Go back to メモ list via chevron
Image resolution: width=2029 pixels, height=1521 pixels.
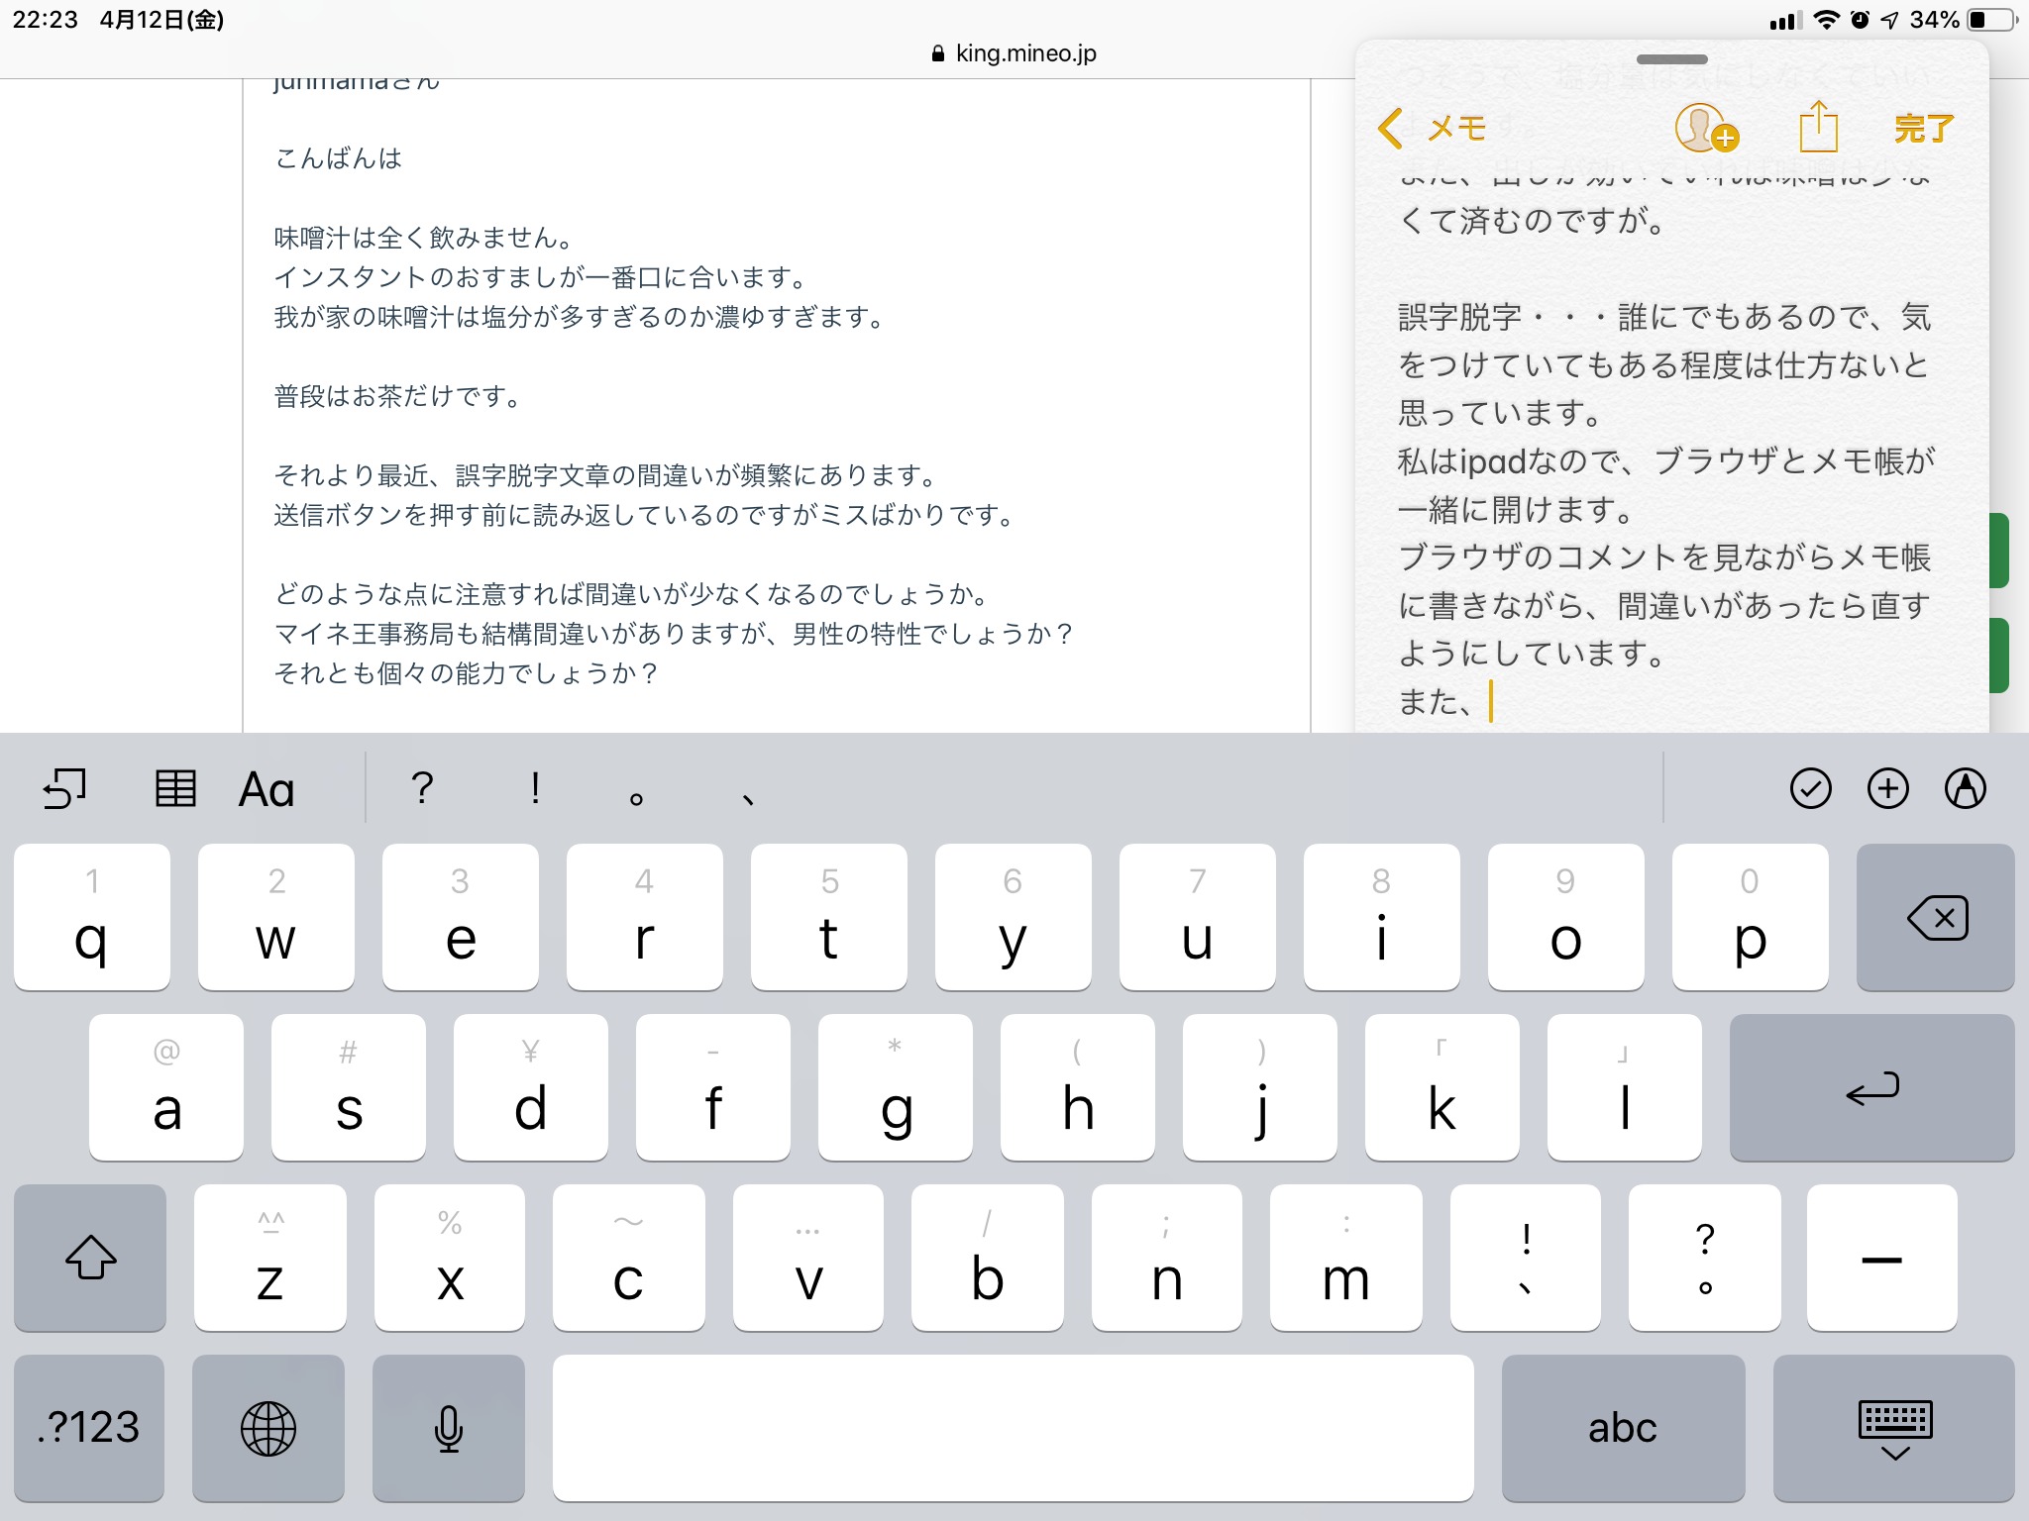coord(1432,129)
